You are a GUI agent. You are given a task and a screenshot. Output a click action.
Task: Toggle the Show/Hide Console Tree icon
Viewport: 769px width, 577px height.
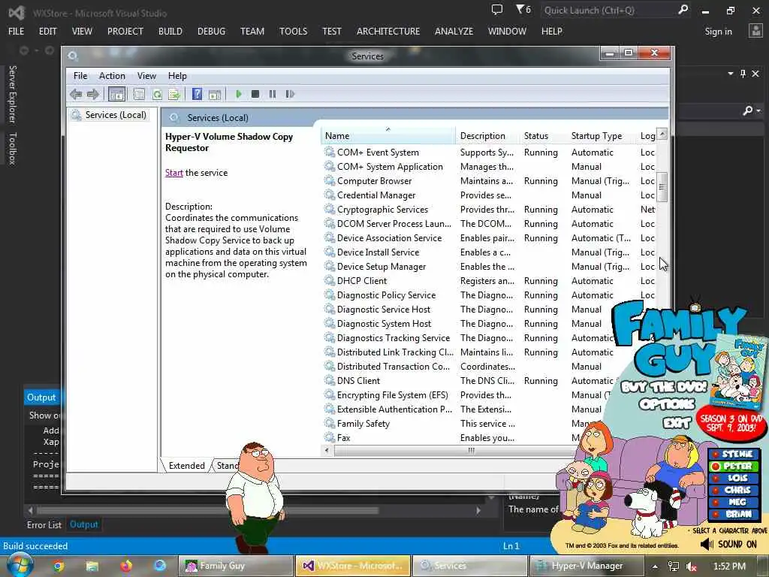[116, 94]
